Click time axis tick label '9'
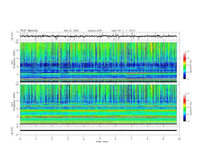 click(x=163, y=139)
